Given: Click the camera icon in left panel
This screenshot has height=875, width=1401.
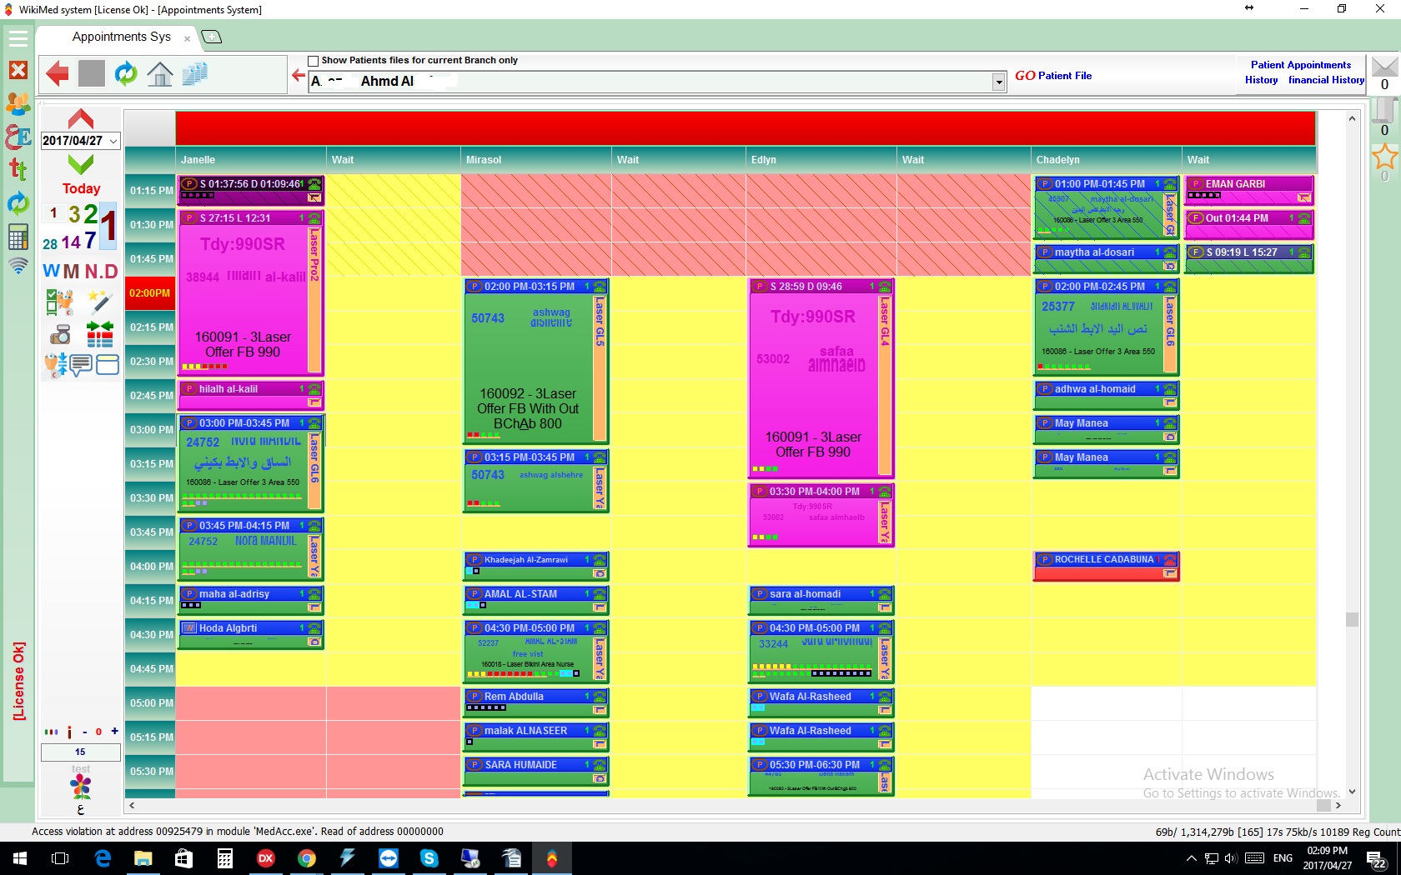Looking at the screenshot, I should [x=60, y=335].
